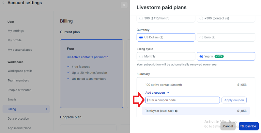The width and height of the screenshot is (261, 133).
Task: Click the $1,056 Total/year amount
Action: 242,111
